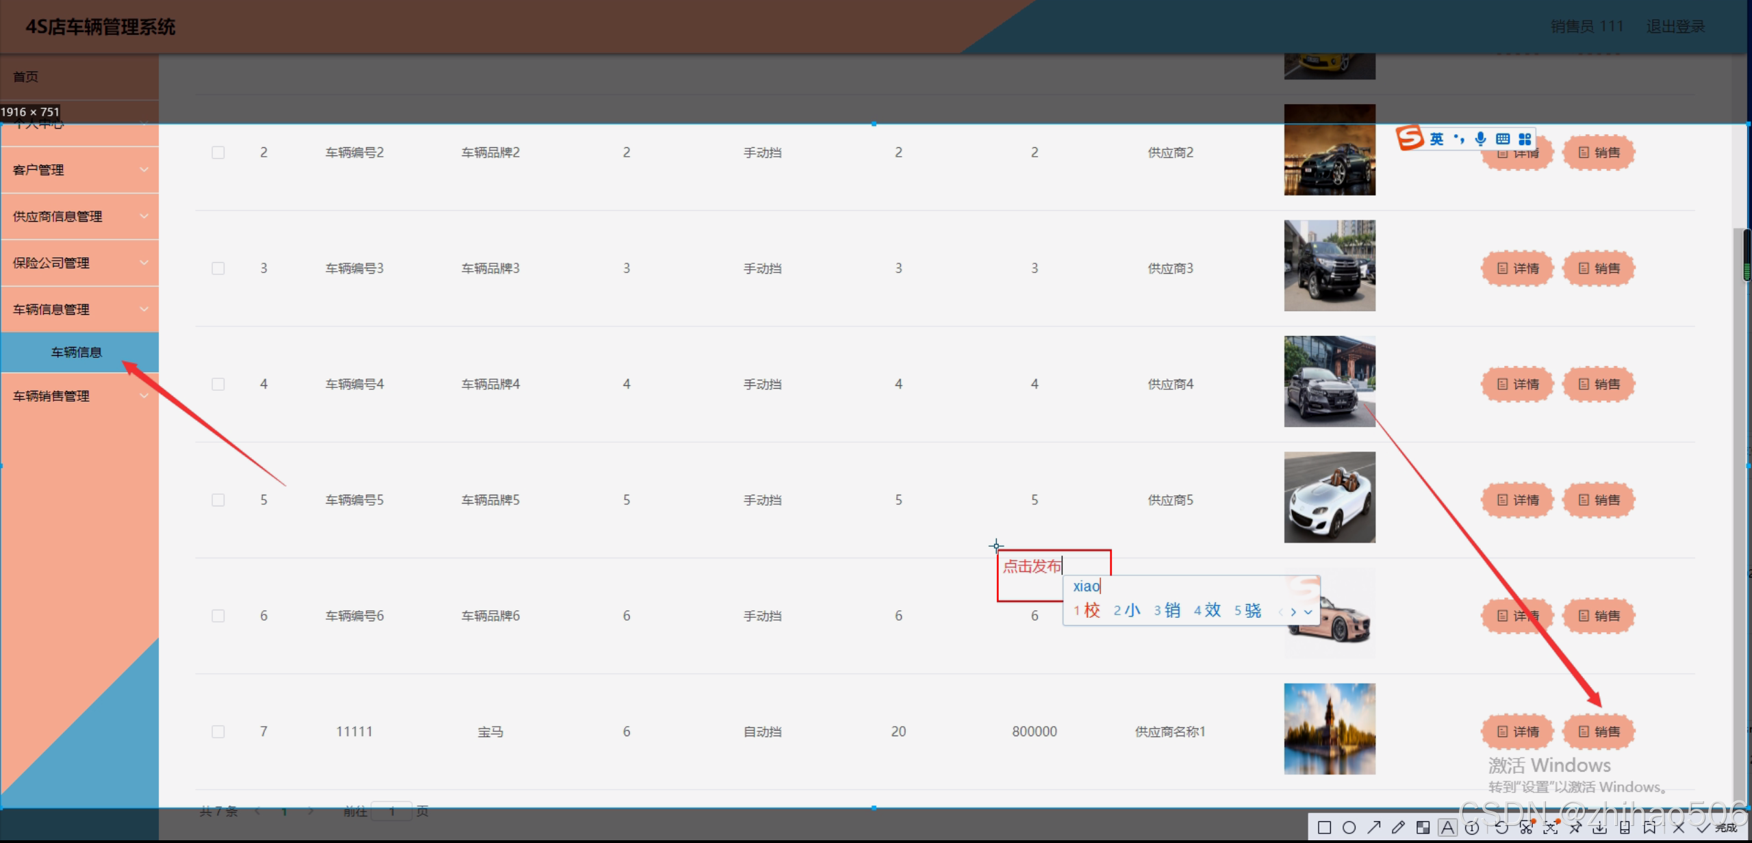Image resolution: width=1752 pixels, height=843 pixels.
Task: Select the pencil drawing tool
Action: 1398,828
